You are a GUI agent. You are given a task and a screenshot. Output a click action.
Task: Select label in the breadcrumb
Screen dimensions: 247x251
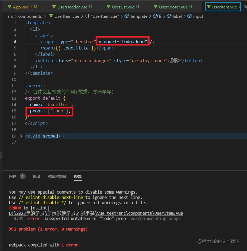pyautogui.click(x=177, y=16)
